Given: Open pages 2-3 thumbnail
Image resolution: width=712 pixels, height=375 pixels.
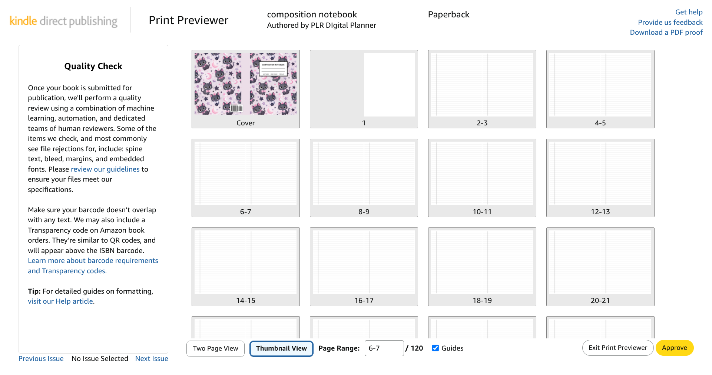Looking at the screenshot, I should coord(482,89).
